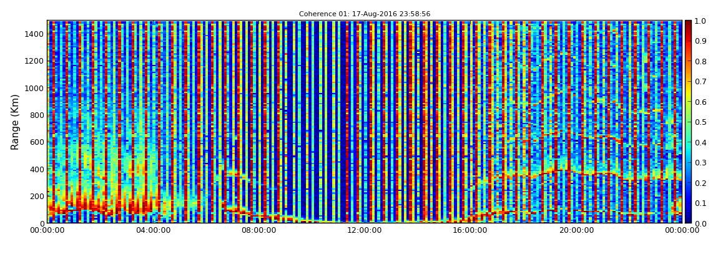
Task: Click the 04:00:00 time axis label
Action: [x=153, y=230]
